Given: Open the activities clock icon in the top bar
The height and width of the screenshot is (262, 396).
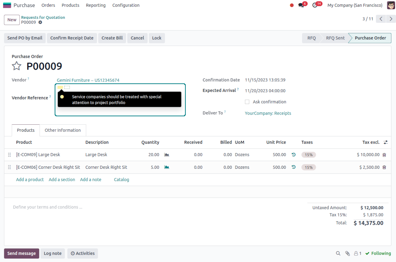Looking at the screenshot, I should [315, 5].
